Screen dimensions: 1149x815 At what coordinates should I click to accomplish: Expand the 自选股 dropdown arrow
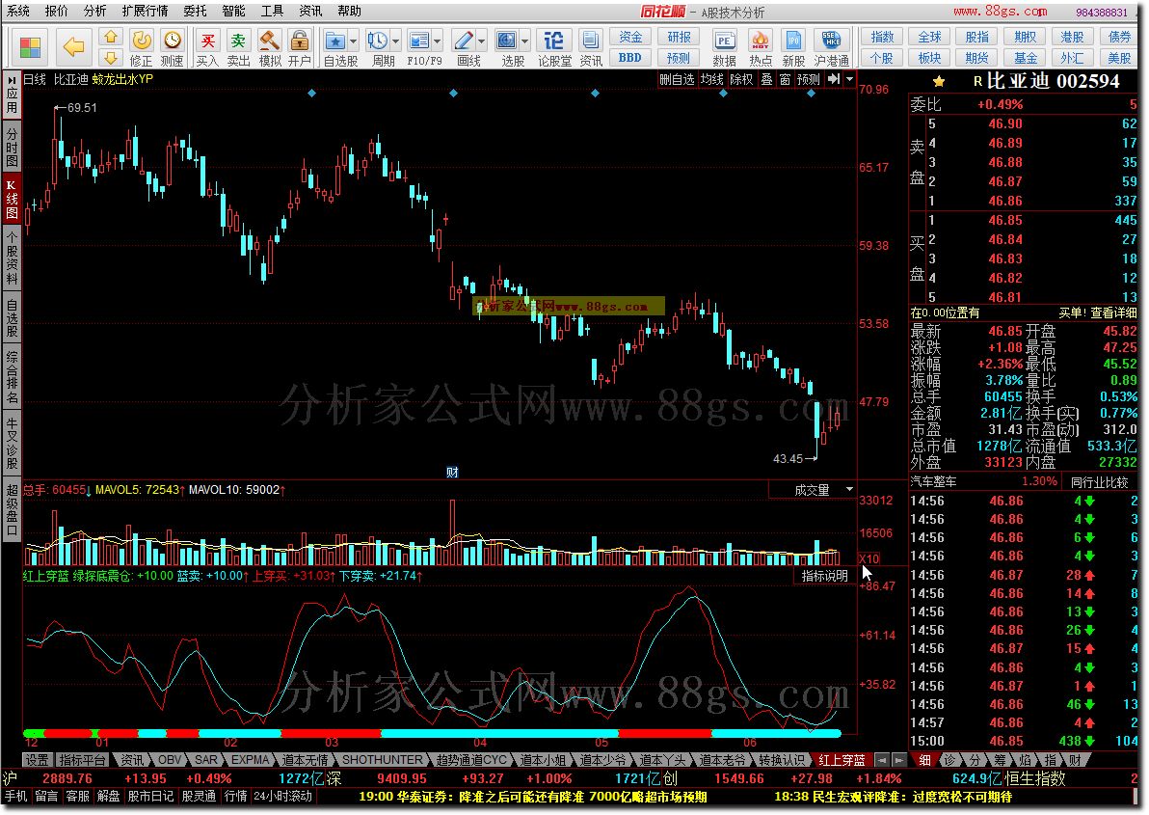pyautogui.click(x=353, y=41)
